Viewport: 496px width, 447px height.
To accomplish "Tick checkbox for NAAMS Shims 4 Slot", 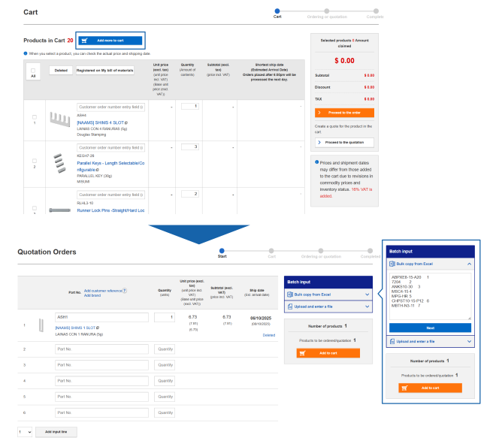I will [34, 116].
